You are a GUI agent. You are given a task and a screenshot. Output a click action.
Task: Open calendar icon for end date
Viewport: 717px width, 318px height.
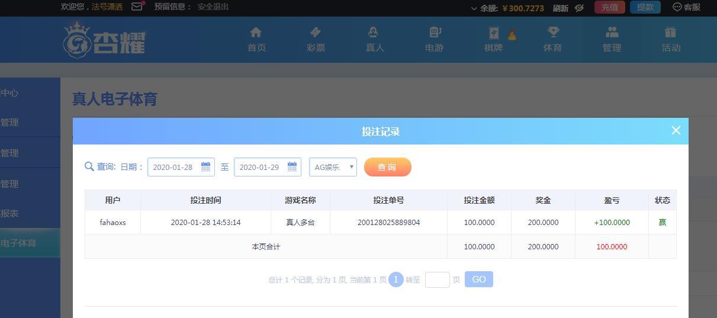pyautogui.click(x=292, y=167)
